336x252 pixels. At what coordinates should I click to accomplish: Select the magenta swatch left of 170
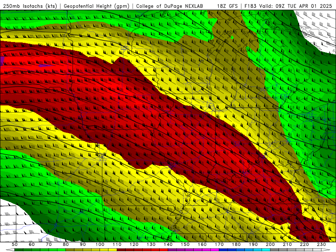(215, 249)
